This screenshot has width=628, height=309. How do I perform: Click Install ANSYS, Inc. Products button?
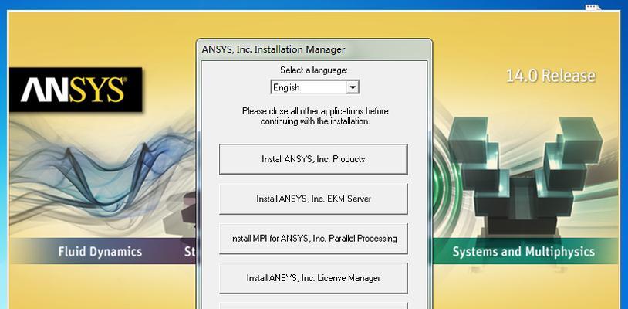[313, 159]
